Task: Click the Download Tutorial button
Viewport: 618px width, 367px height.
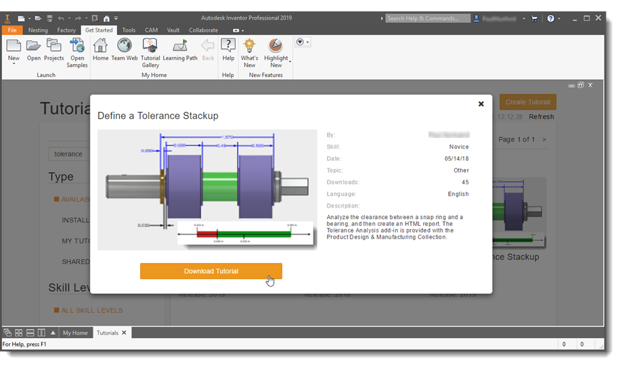Action: [211, 271]
